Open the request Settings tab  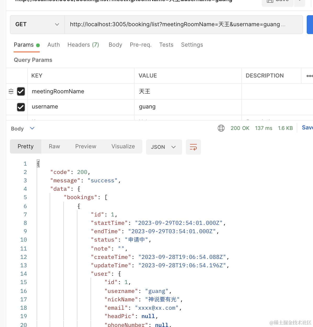pos(192,45)
